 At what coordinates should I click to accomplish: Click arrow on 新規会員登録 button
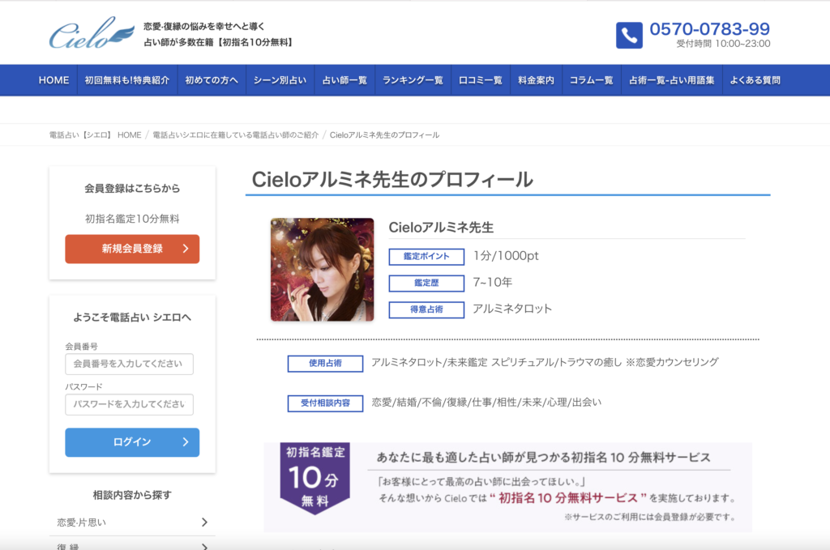[x=186, y=249]
